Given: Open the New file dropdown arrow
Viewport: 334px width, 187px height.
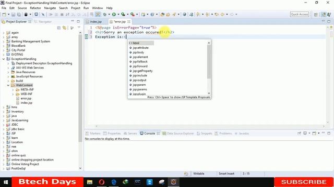Looking at the screenshot, I should tap(8, 15).
